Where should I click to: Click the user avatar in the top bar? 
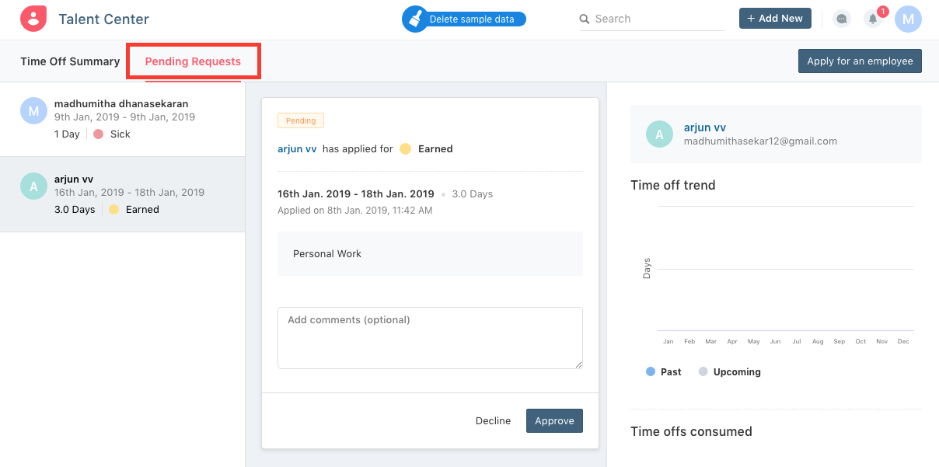[x=908, y=18]
